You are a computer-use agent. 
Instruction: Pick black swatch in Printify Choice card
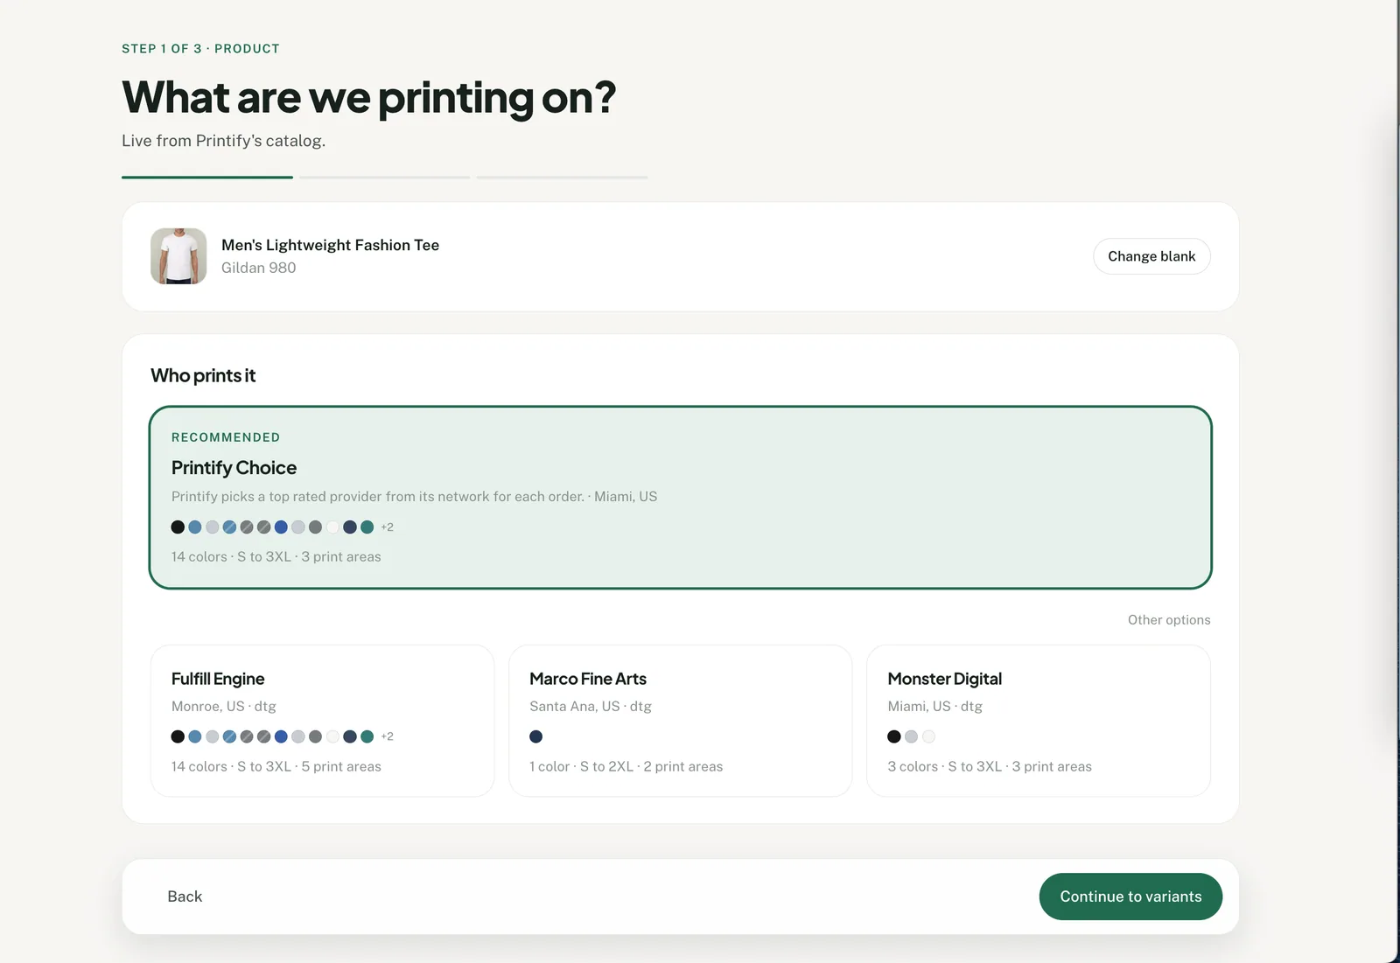click(178, 527)
